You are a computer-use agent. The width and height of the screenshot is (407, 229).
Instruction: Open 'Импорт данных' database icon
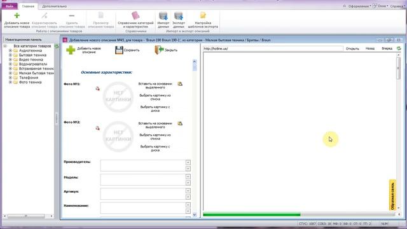[163, 16]
